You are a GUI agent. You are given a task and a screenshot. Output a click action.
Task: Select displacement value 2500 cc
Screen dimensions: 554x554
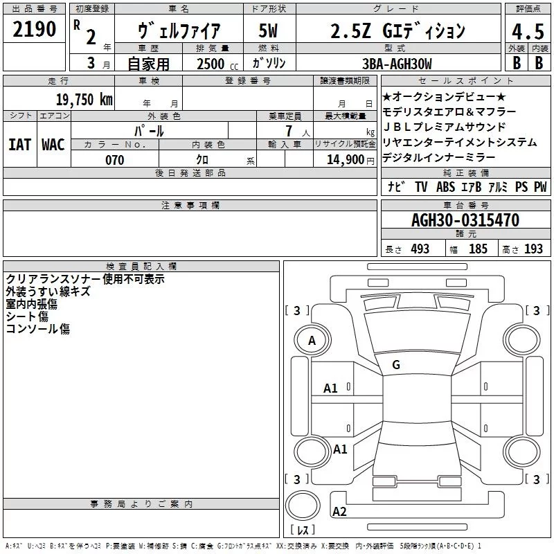pos(217,64)
